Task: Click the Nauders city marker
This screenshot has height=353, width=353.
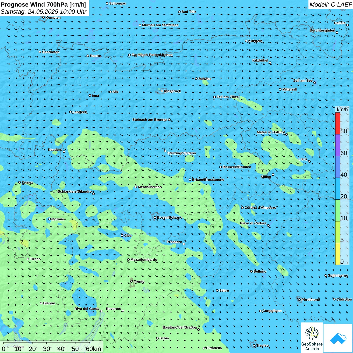Action: (64, 152)
